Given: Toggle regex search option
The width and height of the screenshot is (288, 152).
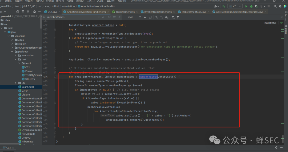Looking at the screenshot, I should [119, 17].
